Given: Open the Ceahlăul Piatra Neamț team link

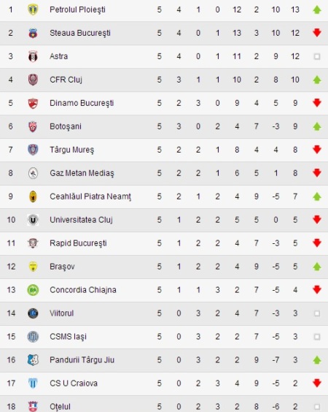Looking at the screenshot, I should 90,197.
